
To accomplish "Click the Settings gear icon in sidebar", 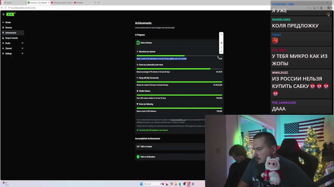I will [3, 54].
